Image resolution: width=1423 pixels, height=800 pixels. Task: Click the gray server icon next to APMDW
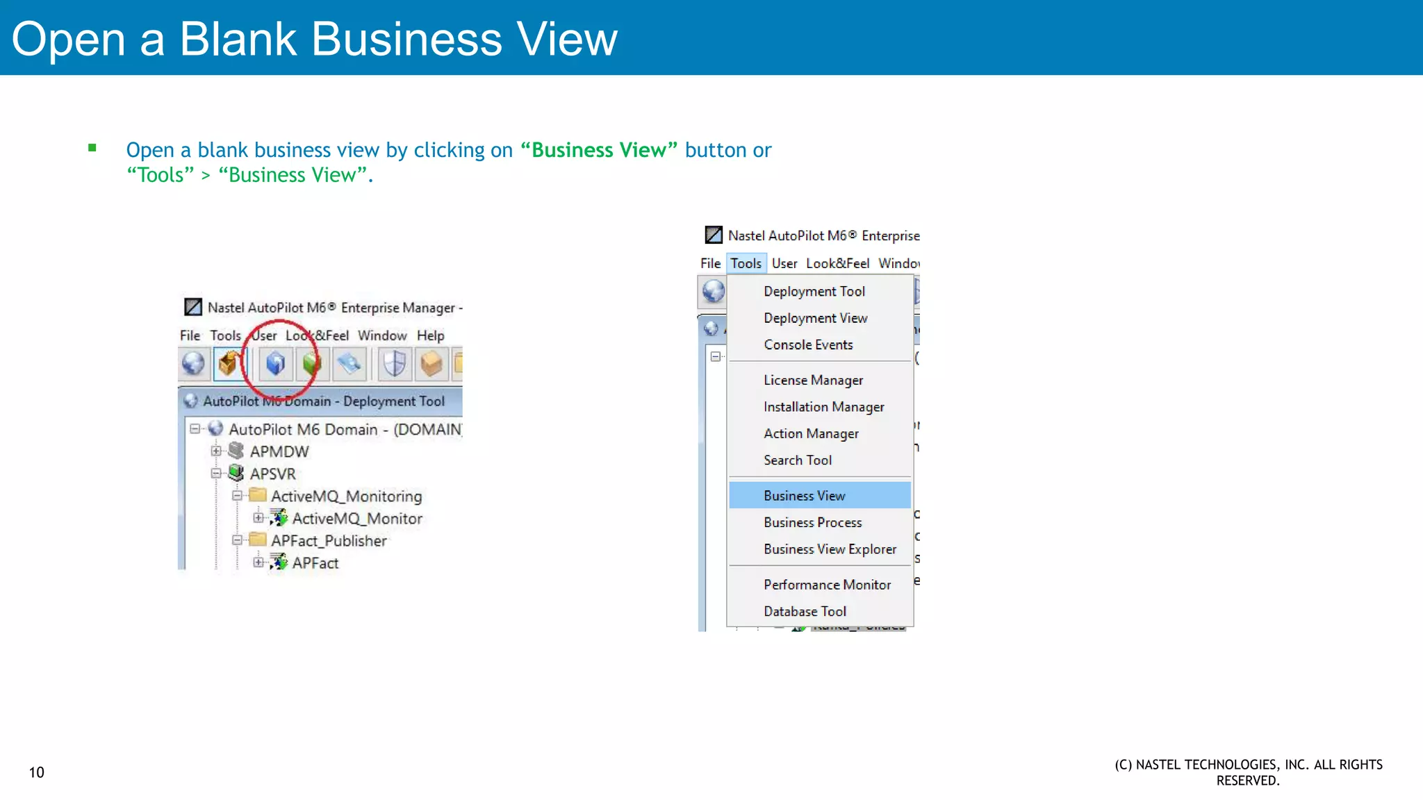(x=236, y=451)
